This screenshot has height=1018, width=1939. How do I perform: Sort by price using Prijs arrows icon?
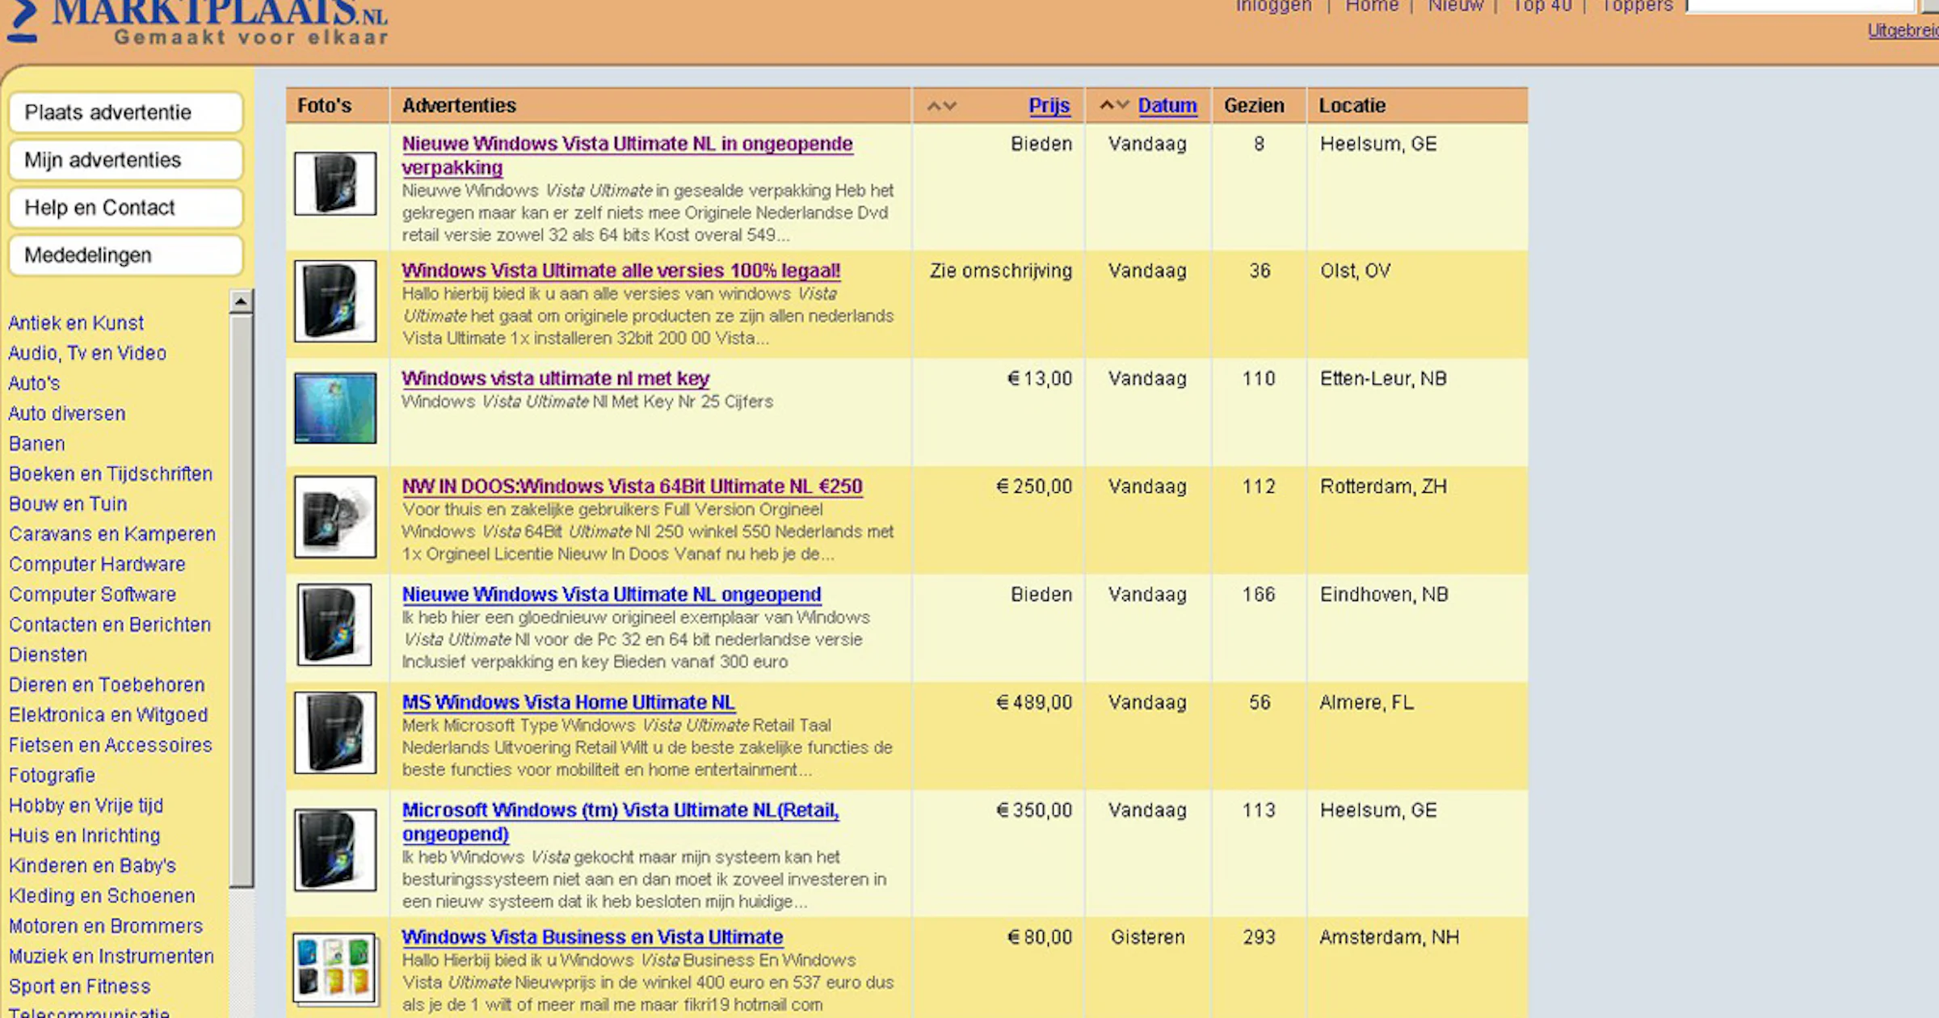(x=942, y=106)
